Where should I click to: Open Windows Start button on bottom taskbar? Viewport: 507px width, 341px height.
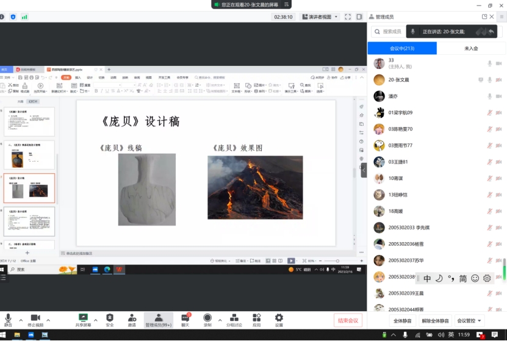click(3, 335)
